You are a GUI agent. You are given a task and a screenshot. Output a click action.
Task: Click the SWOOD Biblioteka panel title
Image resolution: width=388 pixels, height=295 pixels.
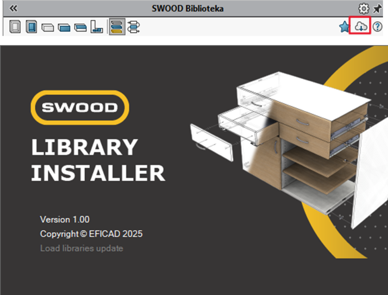pyautogui.click(x=188, y=8)
